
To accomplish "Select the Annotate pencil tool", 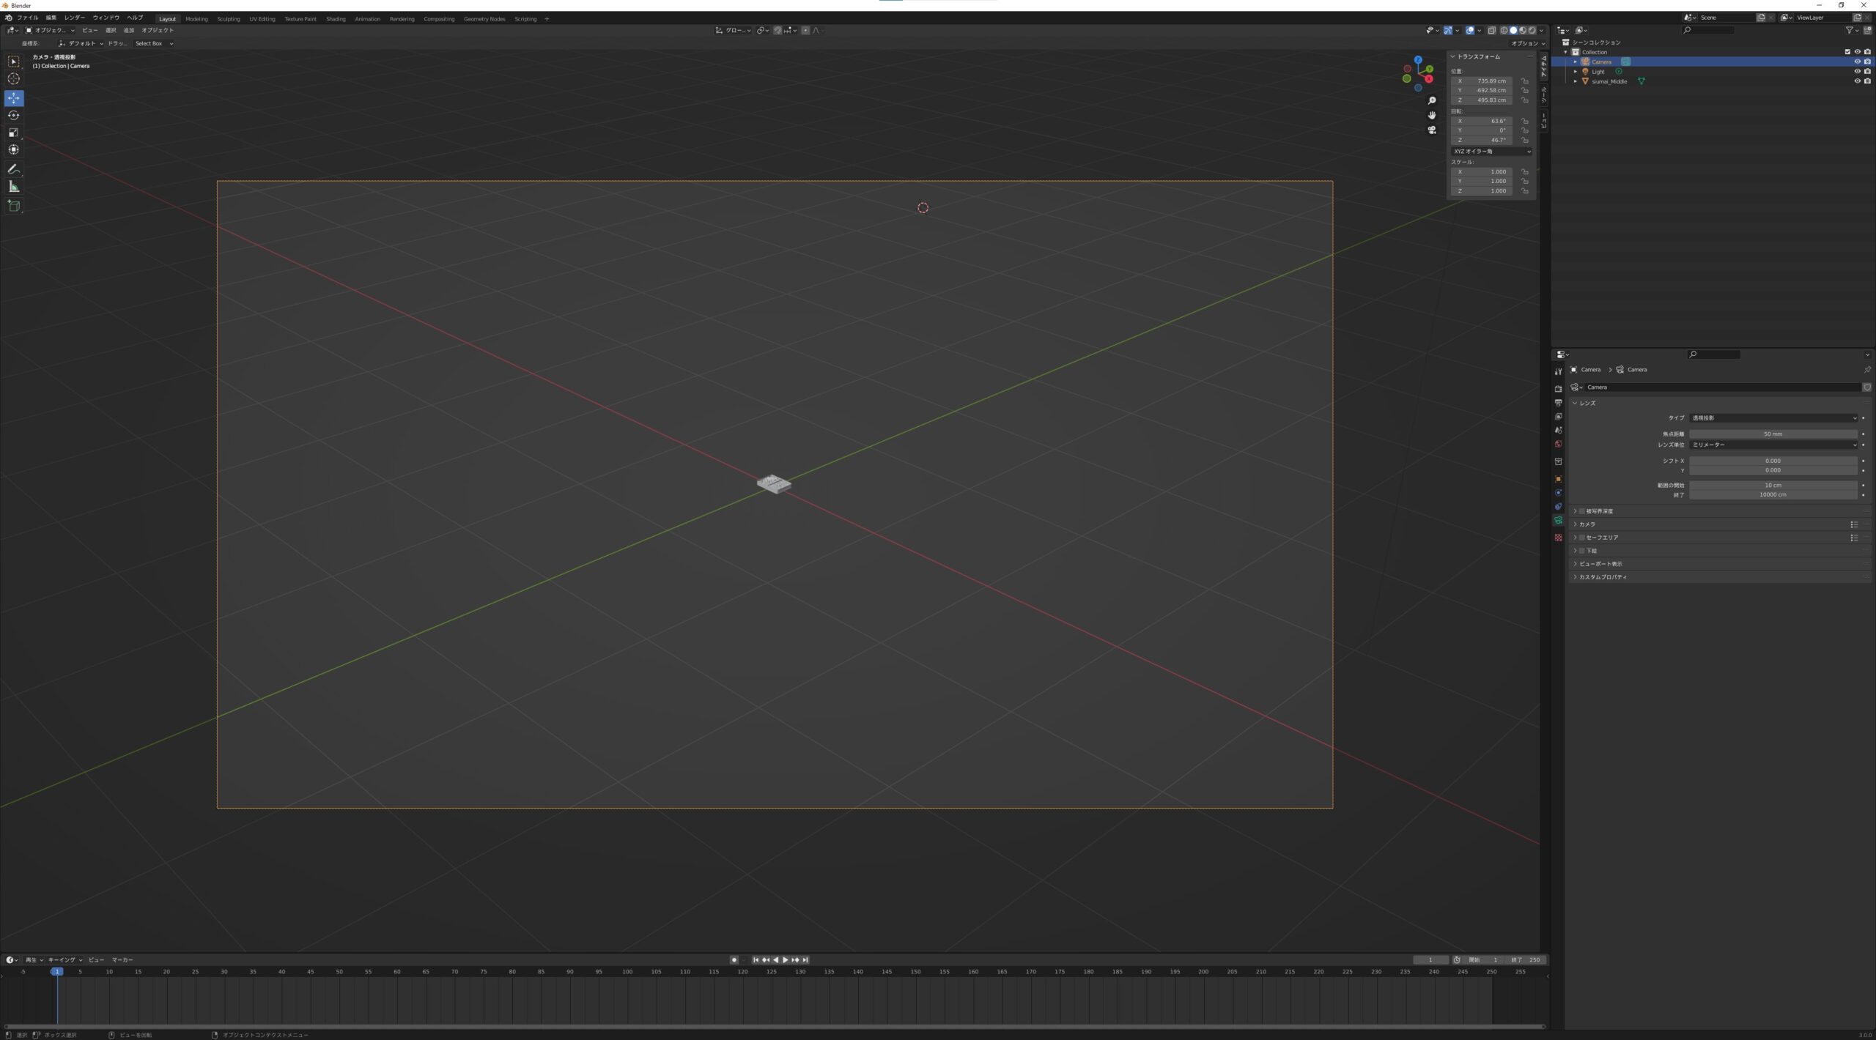I will coord(14,168).
